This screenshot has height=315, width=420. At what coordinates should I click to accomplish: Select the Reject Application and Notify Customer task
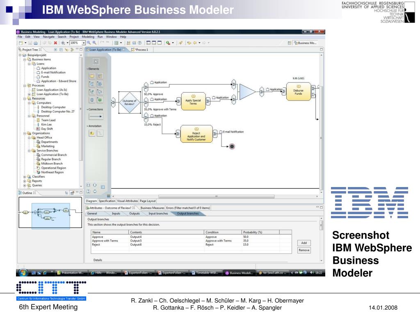[196, 134]
